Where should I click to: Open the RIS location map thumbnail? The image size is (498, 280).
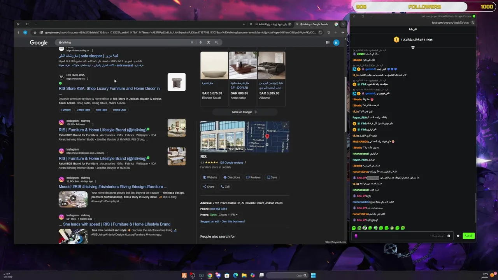(x=267, y=136)
